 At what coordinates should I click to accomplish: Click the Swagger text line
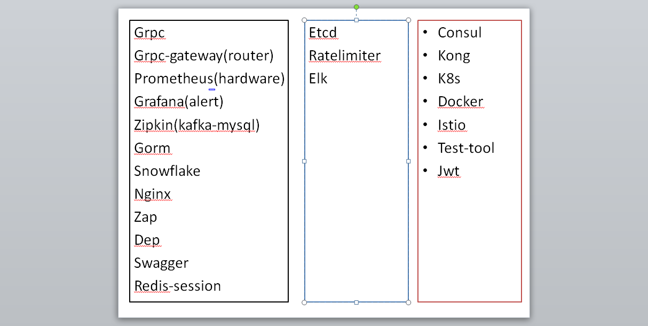(x=161, y=263)
